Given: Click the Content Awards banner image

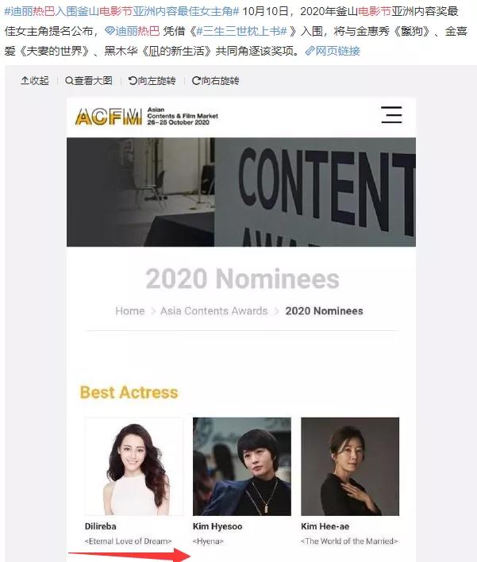Looking at the screenshot, I should pyautogui.click(x=241, y=192).
